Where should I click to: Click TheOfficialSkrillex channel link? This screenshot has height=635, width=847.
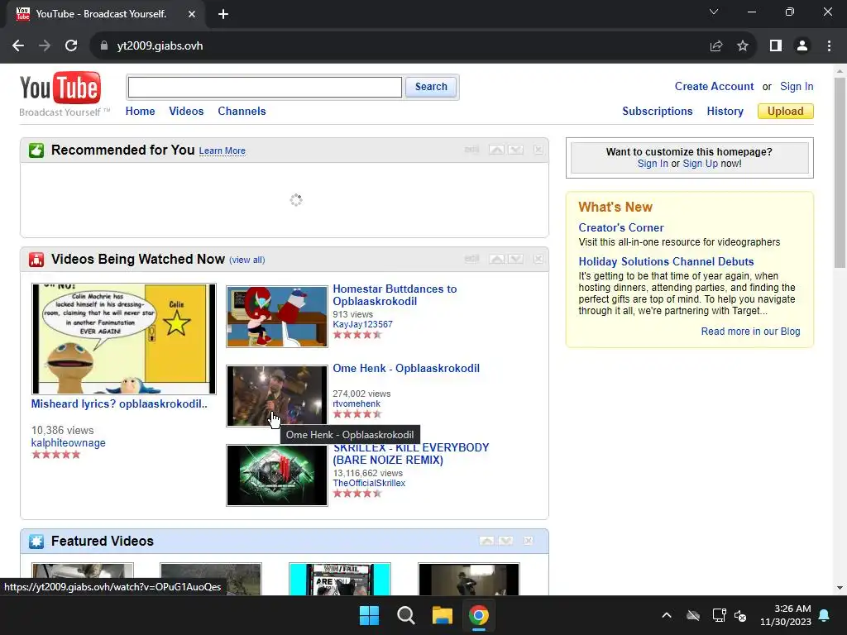coord(369,483)
